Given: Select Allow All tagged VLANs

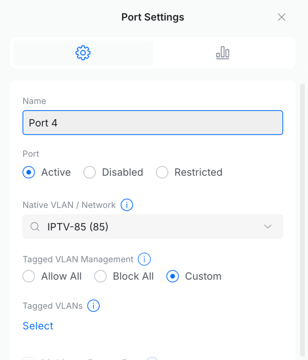Looking at the screenshot, I should coord(29,276).
